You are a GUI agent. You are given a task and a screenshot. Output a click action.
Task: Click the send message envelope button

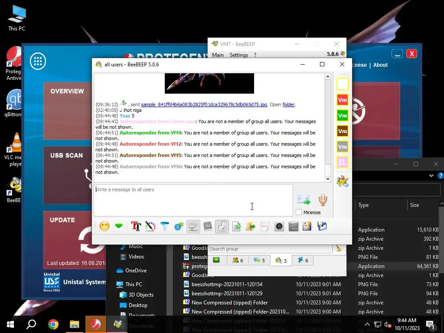click(x=304, y=200)
